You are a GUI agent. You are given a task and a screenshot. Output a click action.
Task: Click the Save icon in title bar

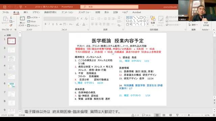(5, 7)
